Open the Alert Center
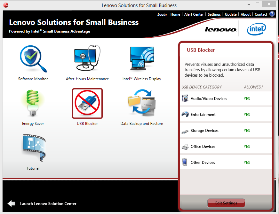This screenshot has height=214, width=279. 194,14
